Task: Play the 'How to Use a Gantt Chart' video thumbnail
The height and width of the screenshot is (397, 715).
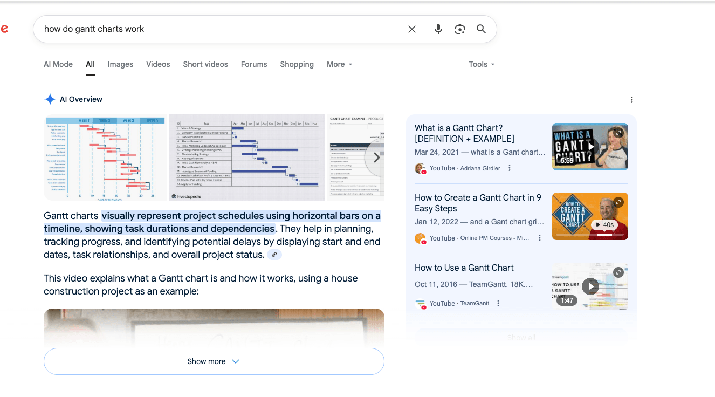Action: pyautogui.click(x=590, y=286)
